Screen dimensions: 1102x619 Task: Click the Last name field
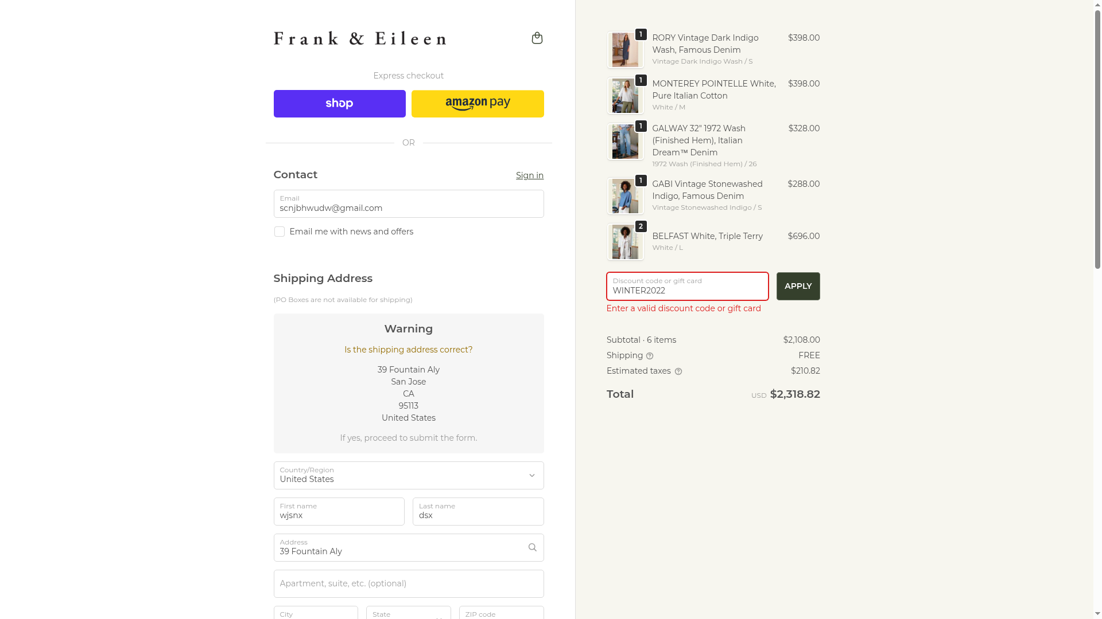pos(478,511)
